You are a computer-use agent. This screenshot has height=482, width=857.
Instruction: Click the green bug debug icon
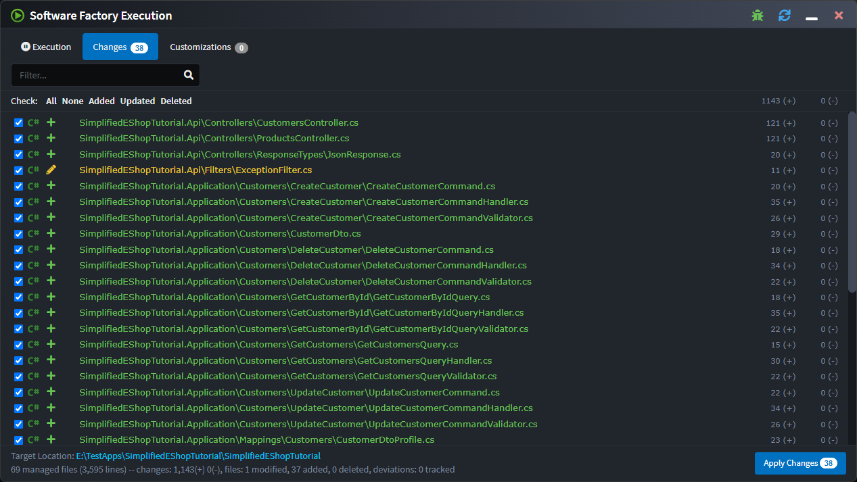(758, 15)
